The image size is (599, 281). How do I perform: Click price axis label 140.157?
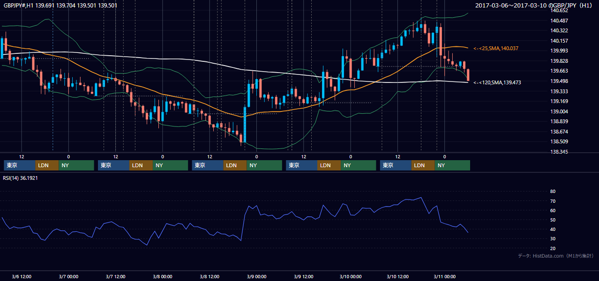click(x=559, y=41)
